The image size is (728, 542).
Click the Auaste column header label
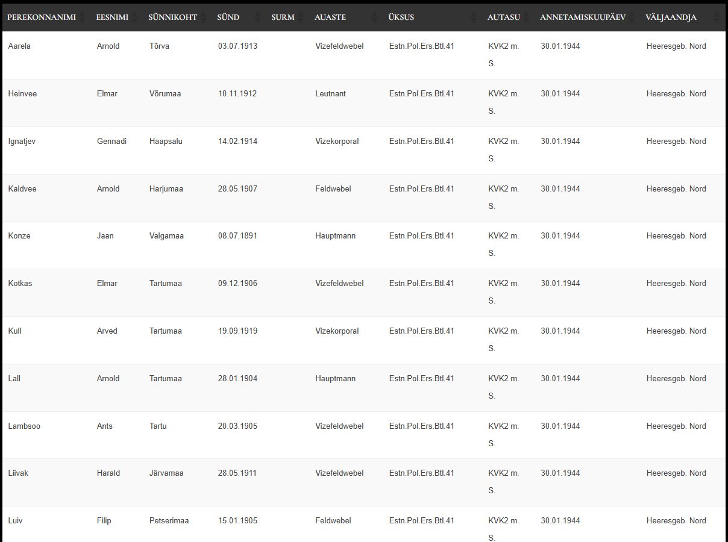pos(330,17)
